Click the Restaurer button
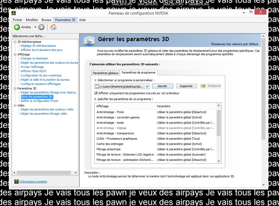 pos(211,86)
